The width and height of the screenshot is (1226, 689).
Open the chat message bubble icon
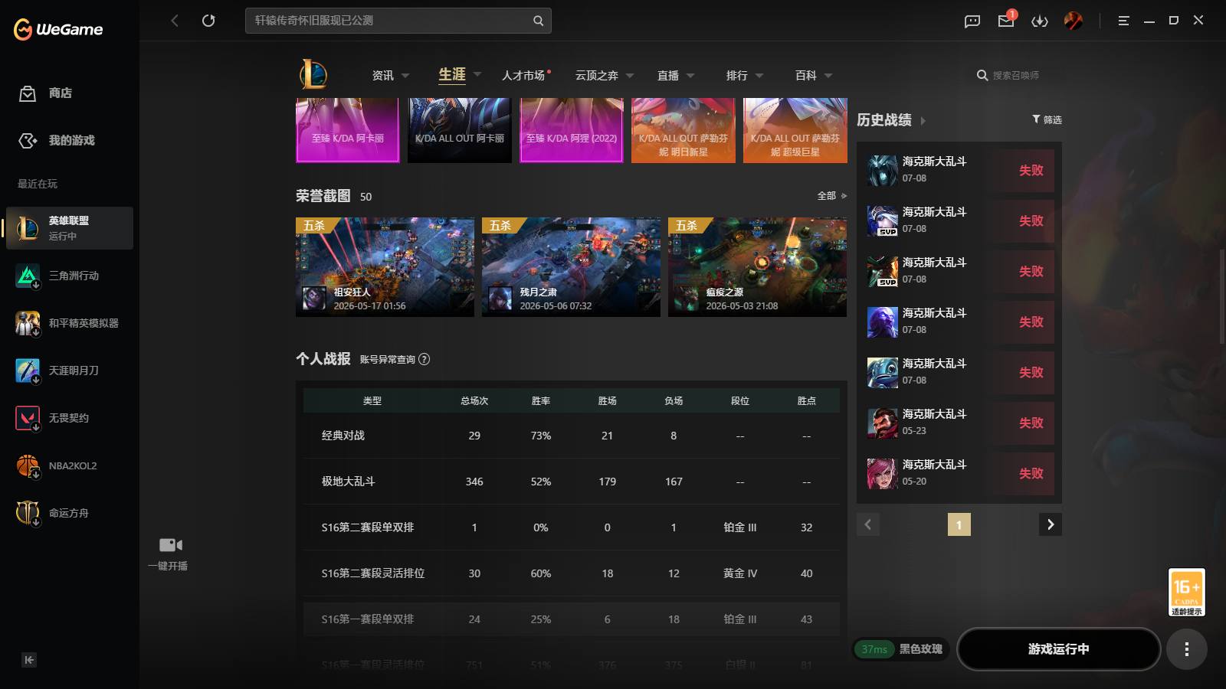[x=972, y=21]
